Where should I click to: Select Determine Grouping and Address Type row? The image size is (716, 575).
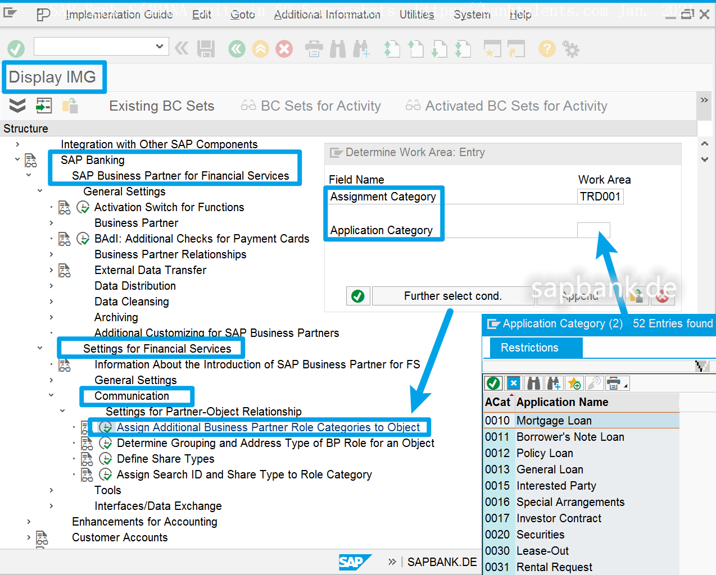(275, 443)
